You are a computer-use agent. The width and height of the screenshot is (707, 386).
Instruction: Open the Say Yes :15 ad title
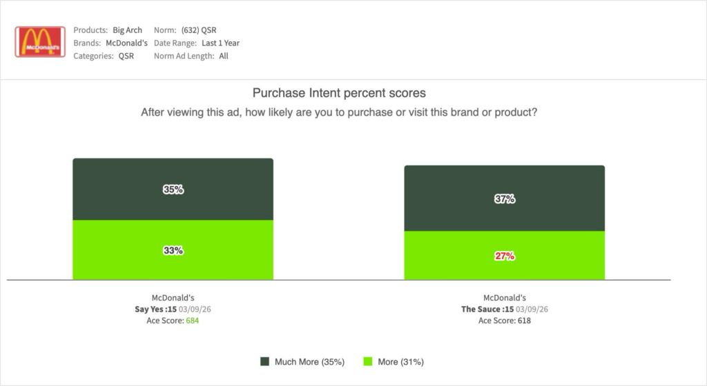click(155, 309)
